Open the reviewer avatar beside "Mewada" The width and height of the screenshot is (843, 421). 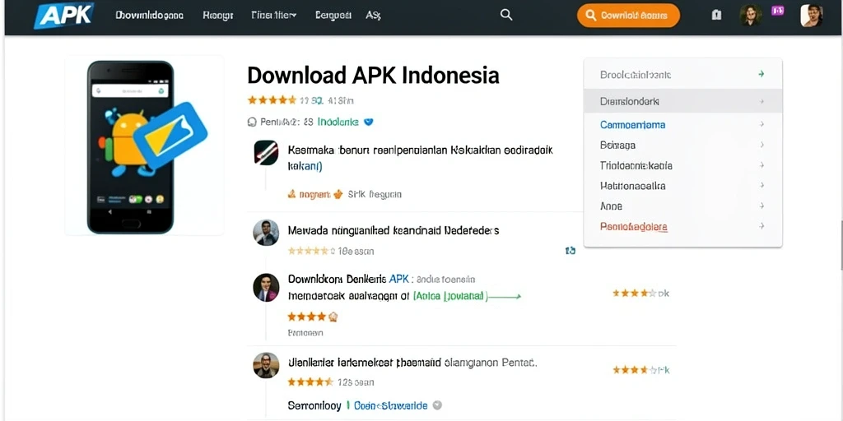click(266, 233)
